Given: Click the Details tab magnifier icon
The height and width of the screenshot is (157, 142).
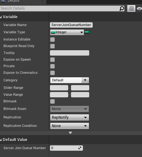Looking at the screenshot, I should (3, 1).
